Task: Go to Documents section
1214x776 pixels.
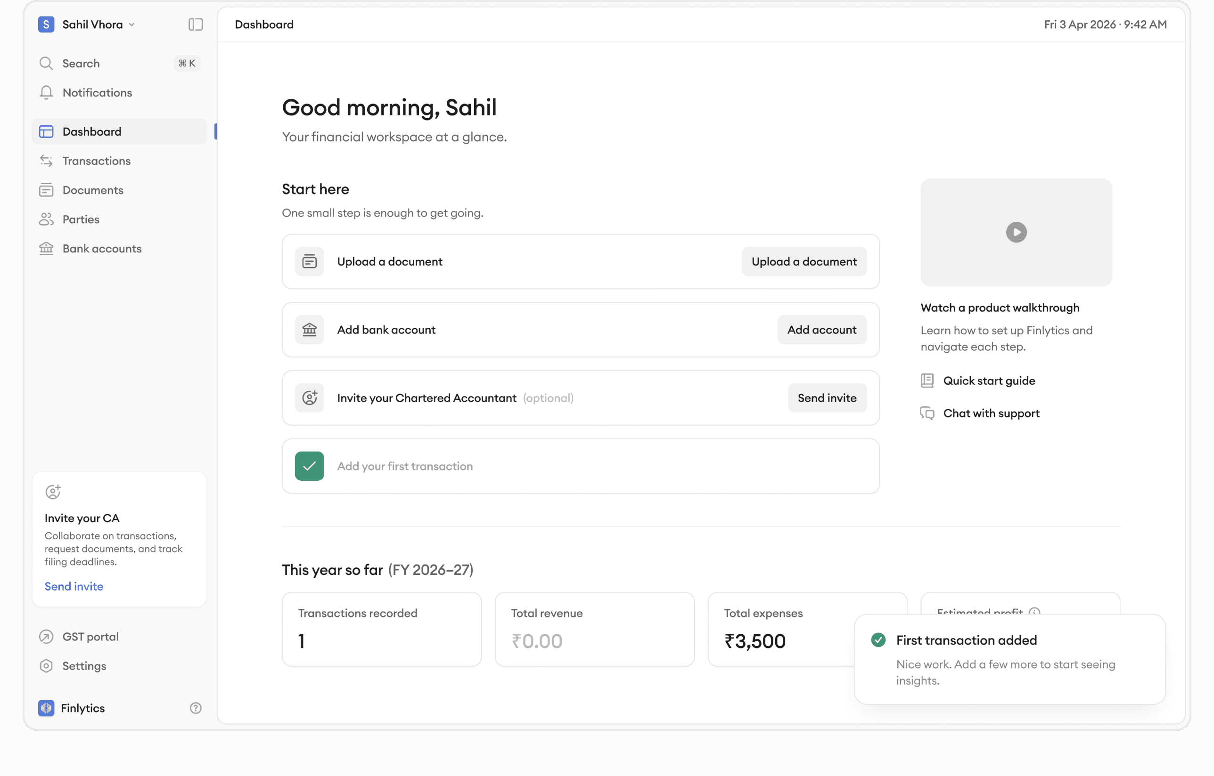Action: tap(93, 190)
